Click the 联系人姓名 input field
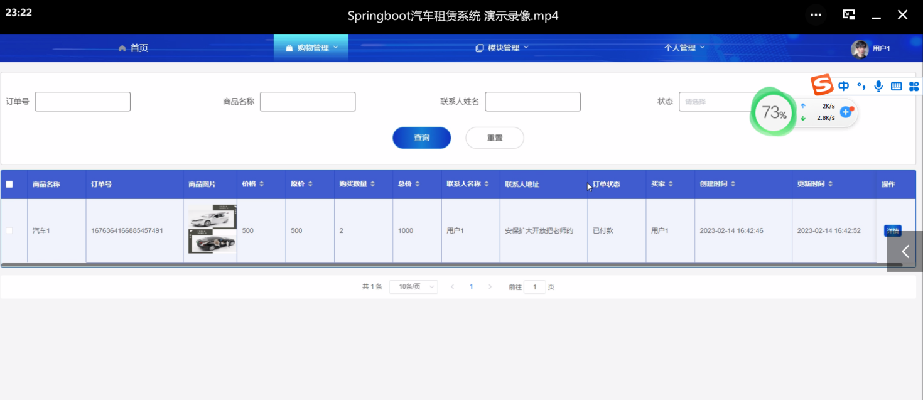Image resolution: width=923 pixels, height=400 pixels. [x=532, y=102]
